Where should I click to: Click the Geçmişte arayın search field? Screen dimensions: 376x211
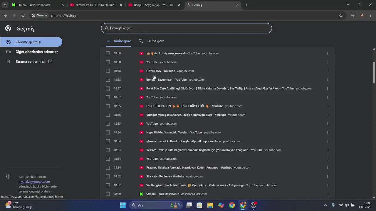pyautogui.click(x=187, y=28)
